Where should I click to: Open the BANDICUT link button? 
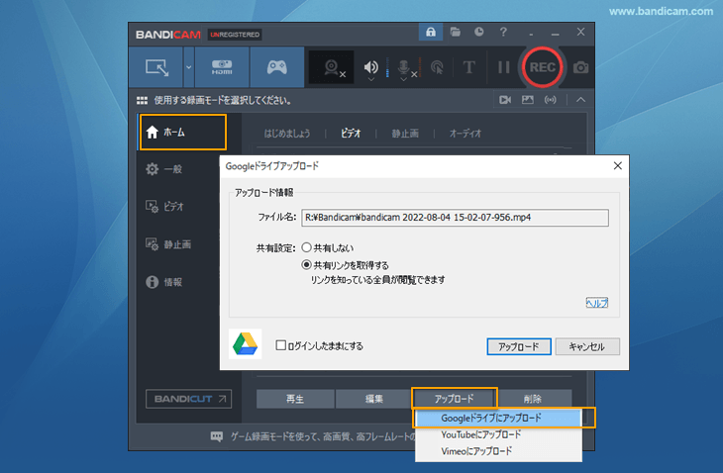pos(188,399)
